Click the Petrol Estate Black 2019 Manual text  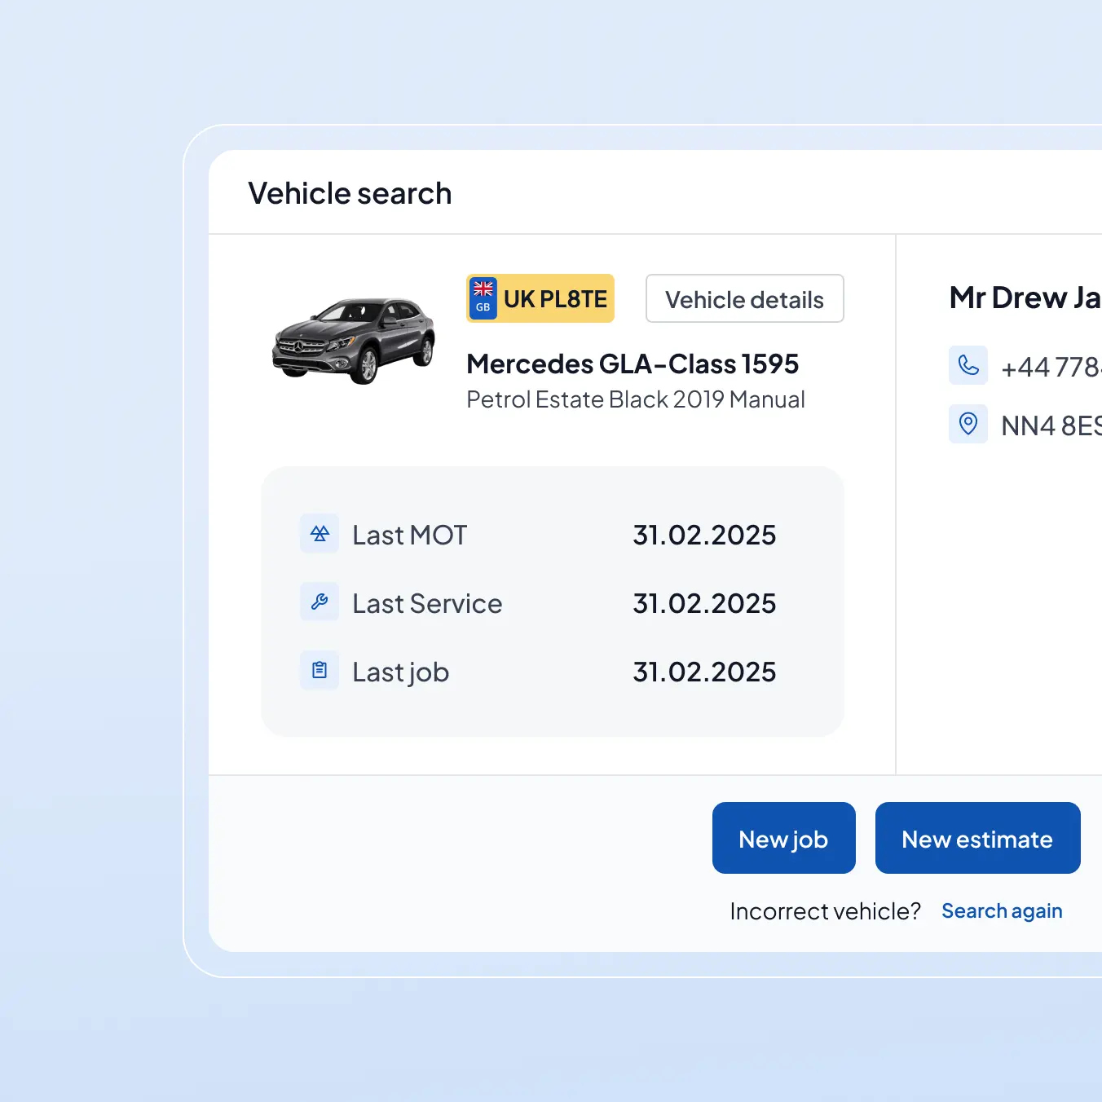point(636,399)
